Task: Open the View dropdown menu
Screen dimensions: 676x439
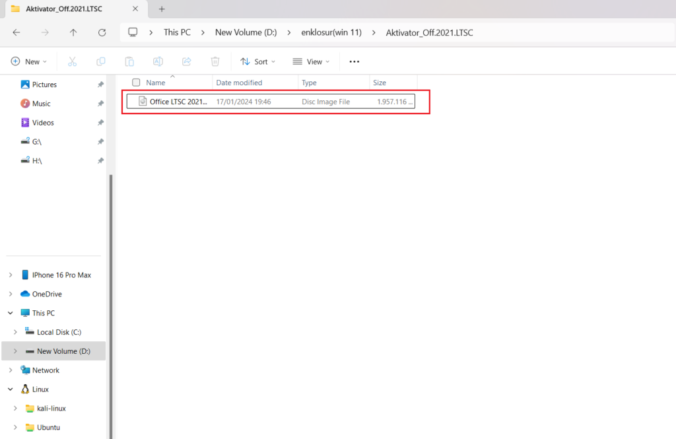Action: pyautogui.click(x=312, y=61)
